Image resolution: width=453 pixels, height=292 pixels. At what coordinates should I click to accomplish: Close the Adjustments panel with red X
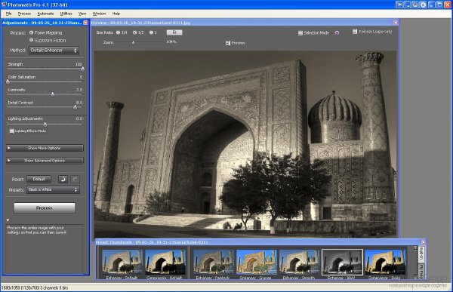click(85, 23)
